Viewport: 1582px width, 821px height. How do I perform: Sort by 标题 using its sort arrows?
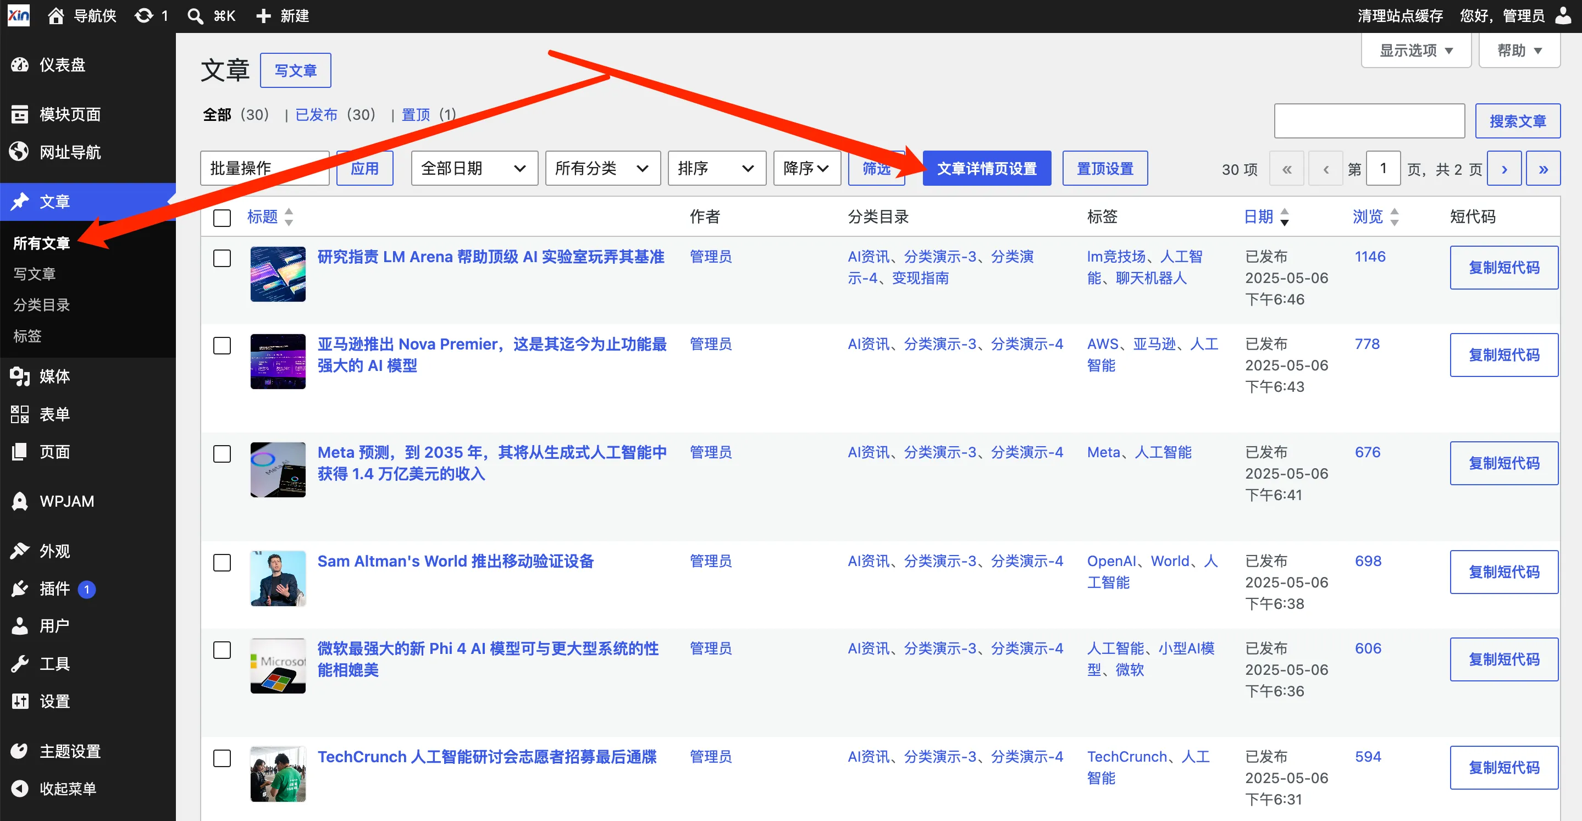[289, 217]
